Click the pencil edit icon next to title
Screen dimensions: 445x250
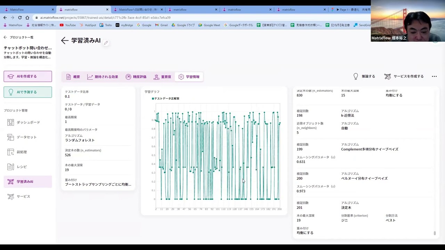[x=106, y=43]
